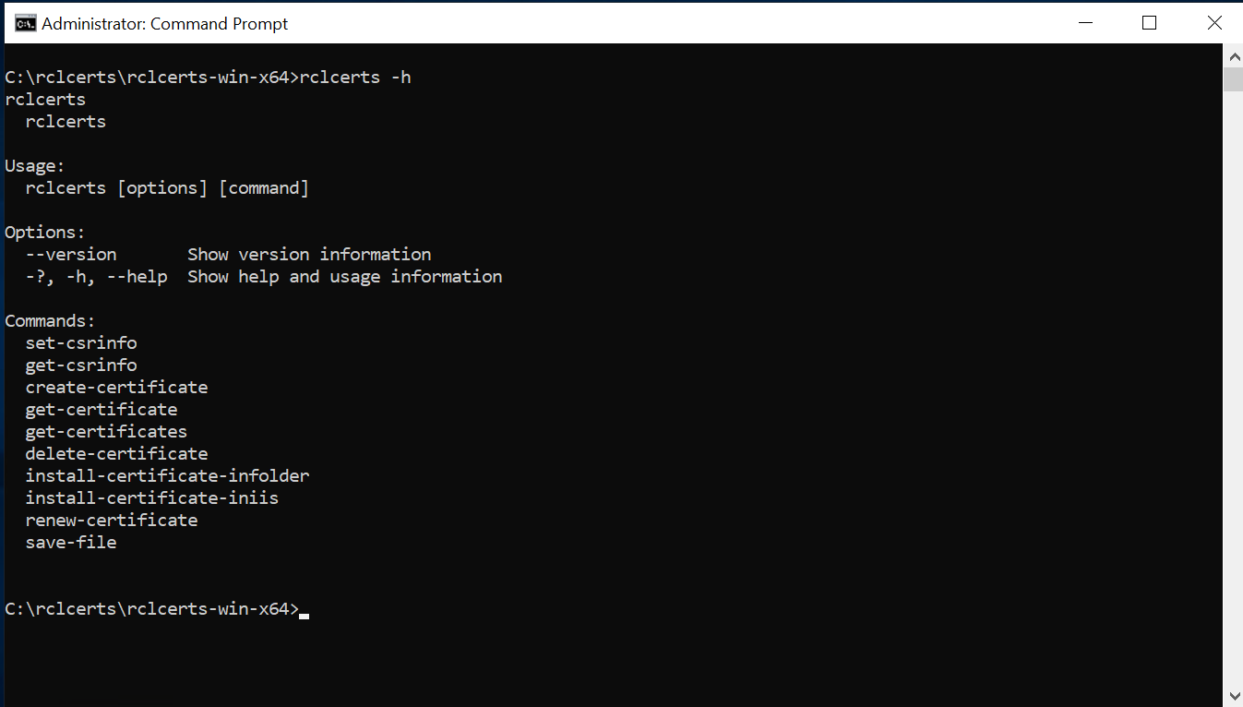The height and width of the screenshot is (707, 1243).
Task: Click the set-csrinfo command text
Action: pos(81,343)
